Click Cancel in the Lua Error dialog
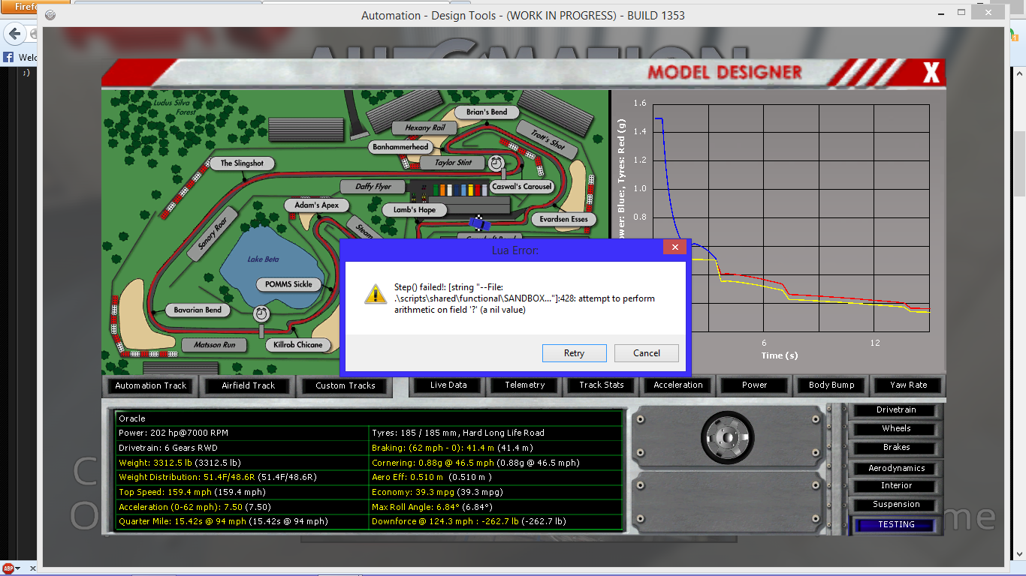This screenshot has height=576, width=1026. pyautogui.click(x=647, y=353)
